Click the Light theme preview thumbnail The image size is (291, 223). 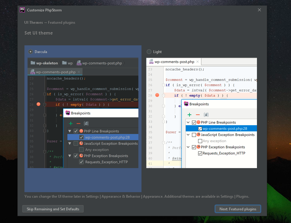tap(202, 113)
